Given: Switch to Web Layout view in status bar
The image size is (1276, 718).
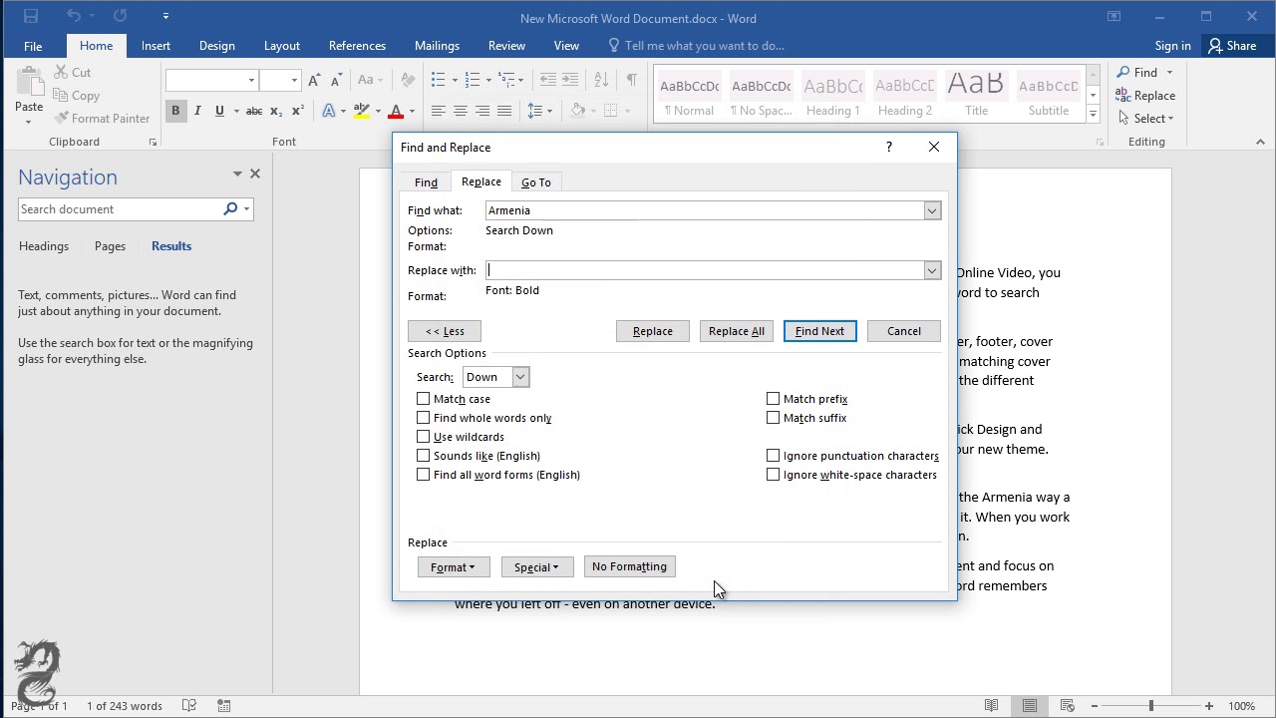Looking at the screenshot, I should click(1067, 706).
